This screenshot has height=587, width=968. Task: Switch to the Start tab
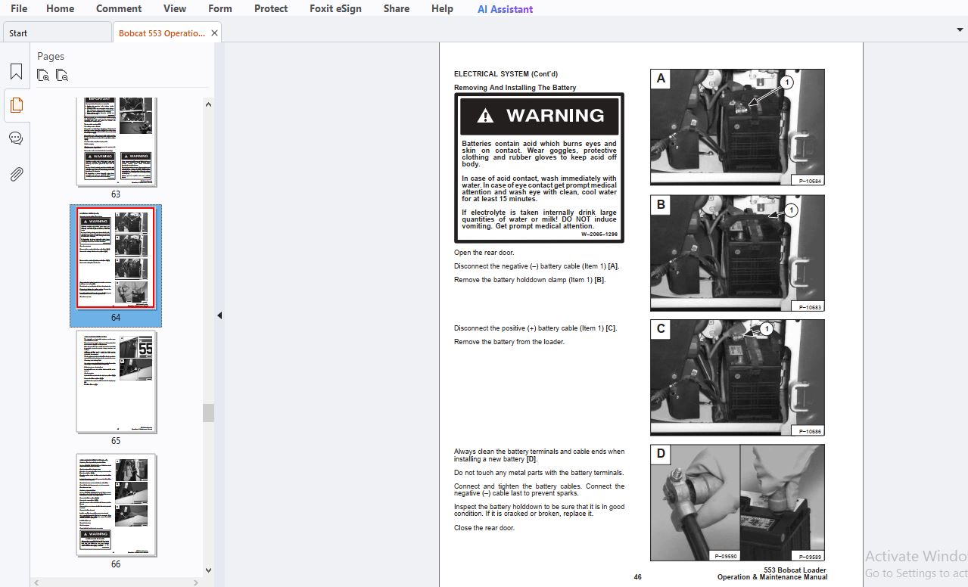[57, 33]
